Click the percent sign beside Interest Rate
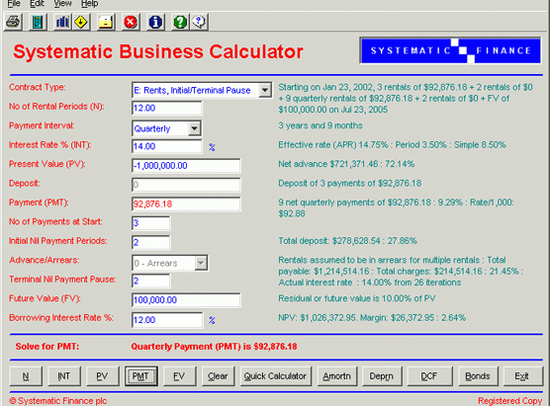550x406 pixels. click(212, 147)
